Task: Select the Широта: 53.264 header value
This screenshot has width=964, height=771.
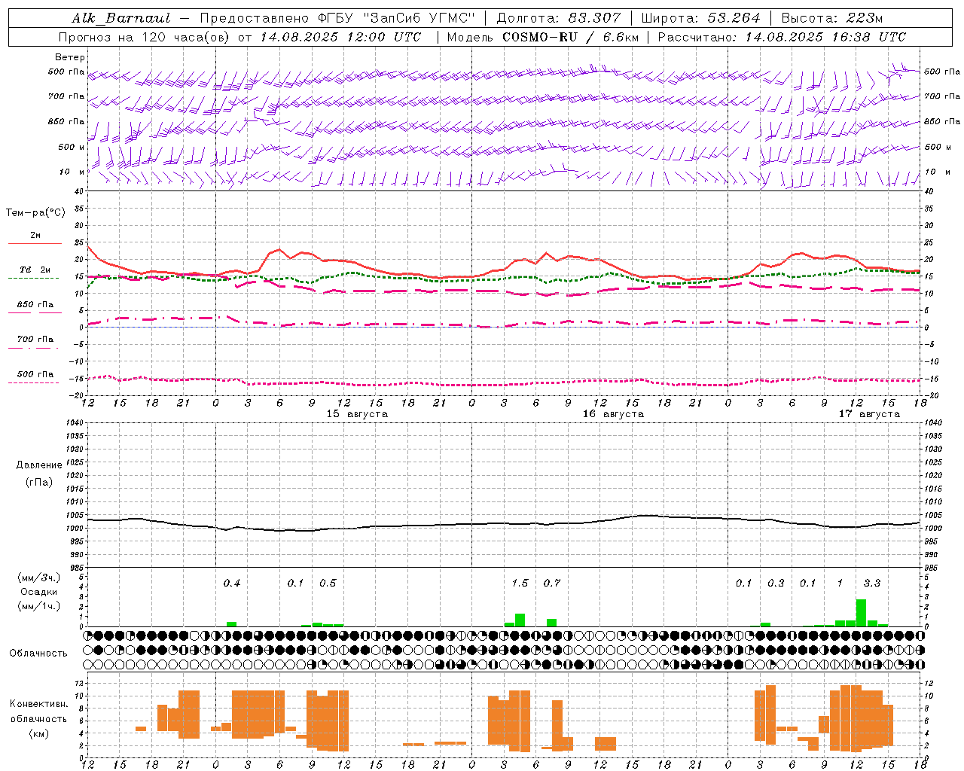Action: pos(700,18)
